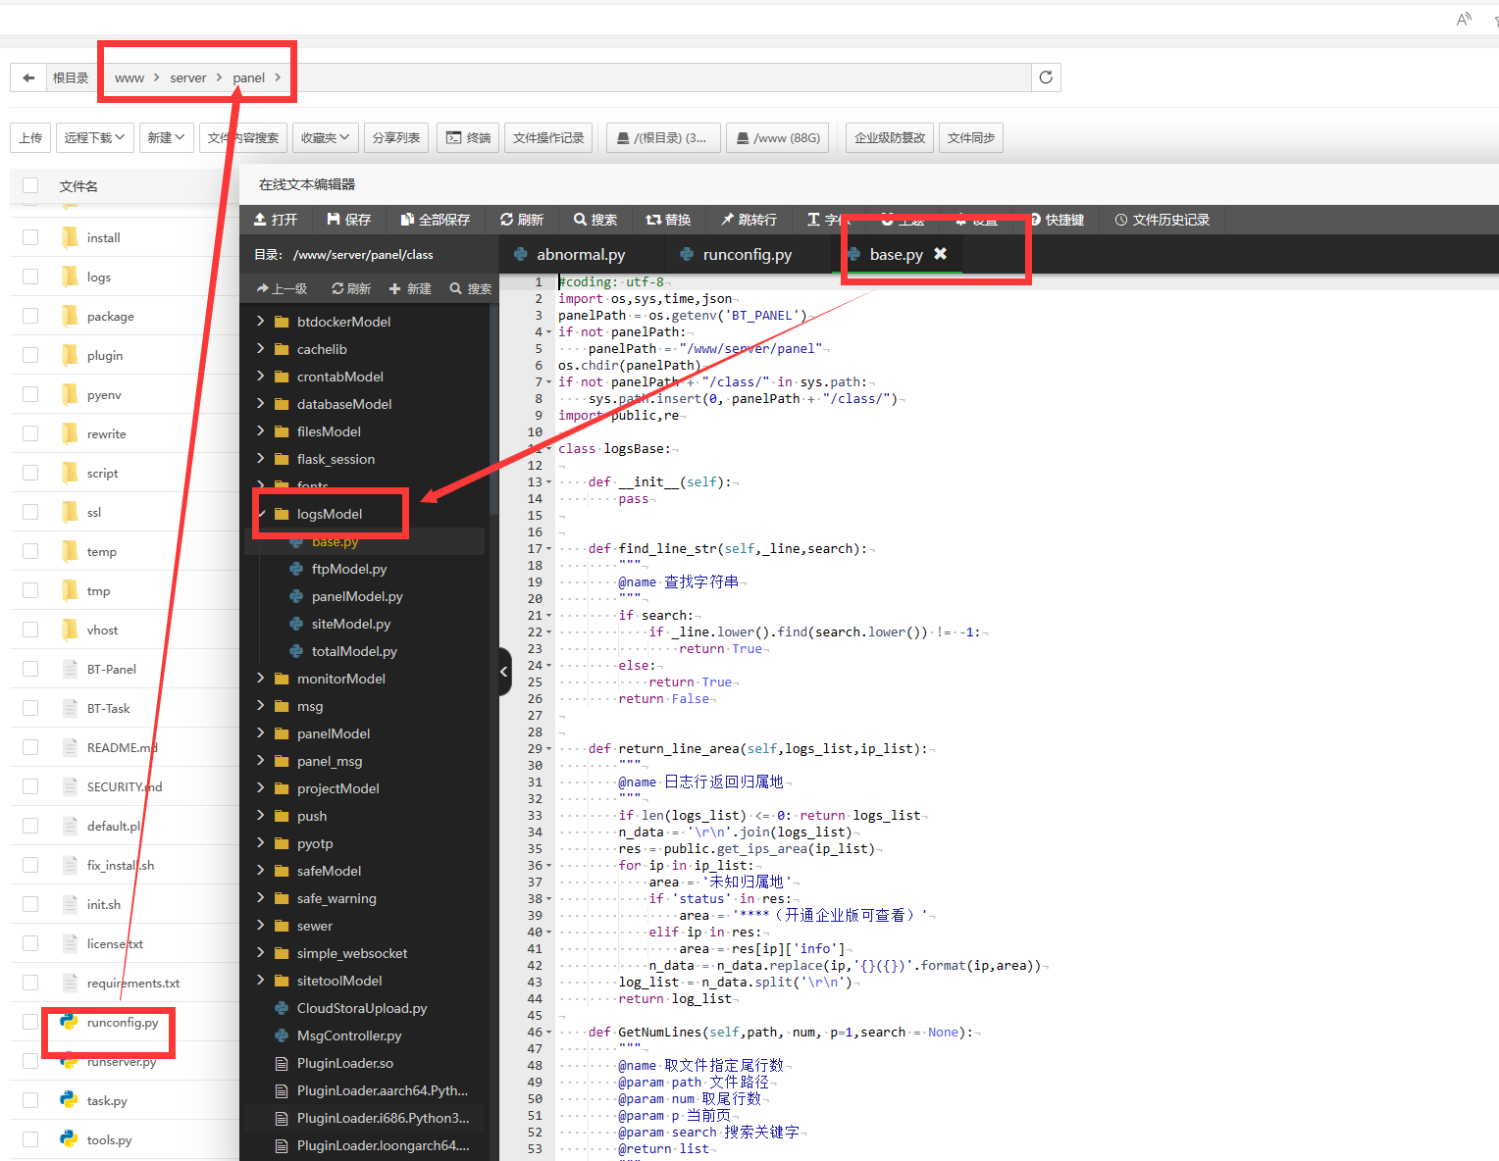Fold code at line 17 arrow
1499x1161 pixels.
tap(548, 549)
